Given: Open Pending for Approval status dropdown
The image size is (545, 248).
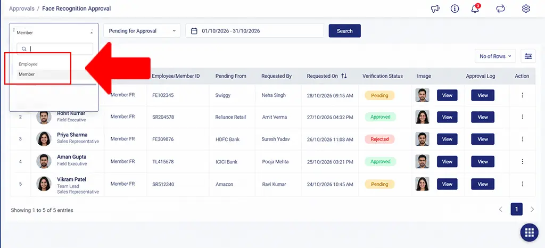Looking at the screenshot, I should 142,31.
